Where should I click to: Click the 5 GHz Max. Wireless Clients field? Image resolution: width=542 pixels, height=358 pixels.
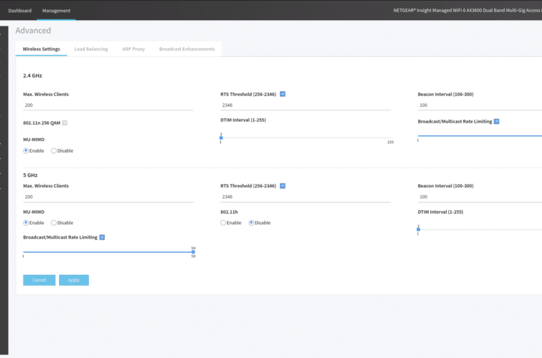click(108, 197)
